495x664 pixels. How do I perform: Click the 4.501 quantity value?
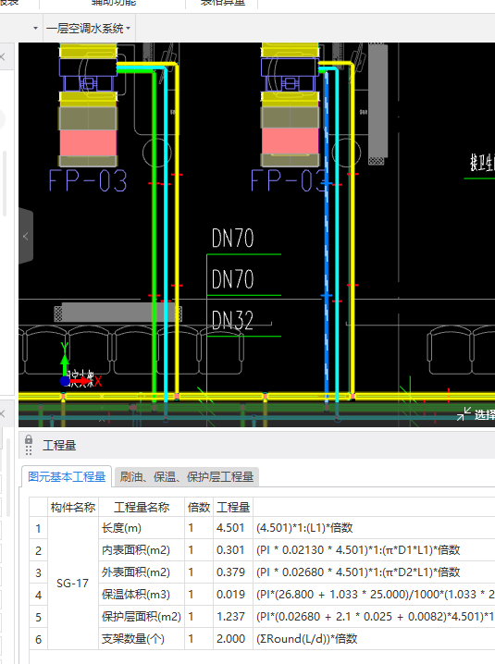(230, 528)
